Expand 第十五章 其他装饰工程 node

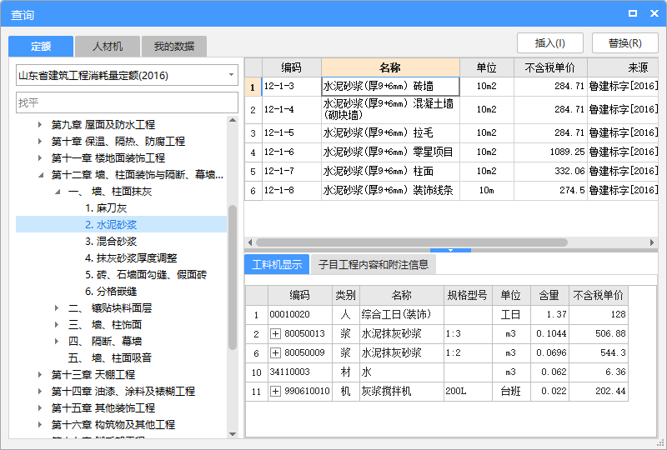pos(40,407)
